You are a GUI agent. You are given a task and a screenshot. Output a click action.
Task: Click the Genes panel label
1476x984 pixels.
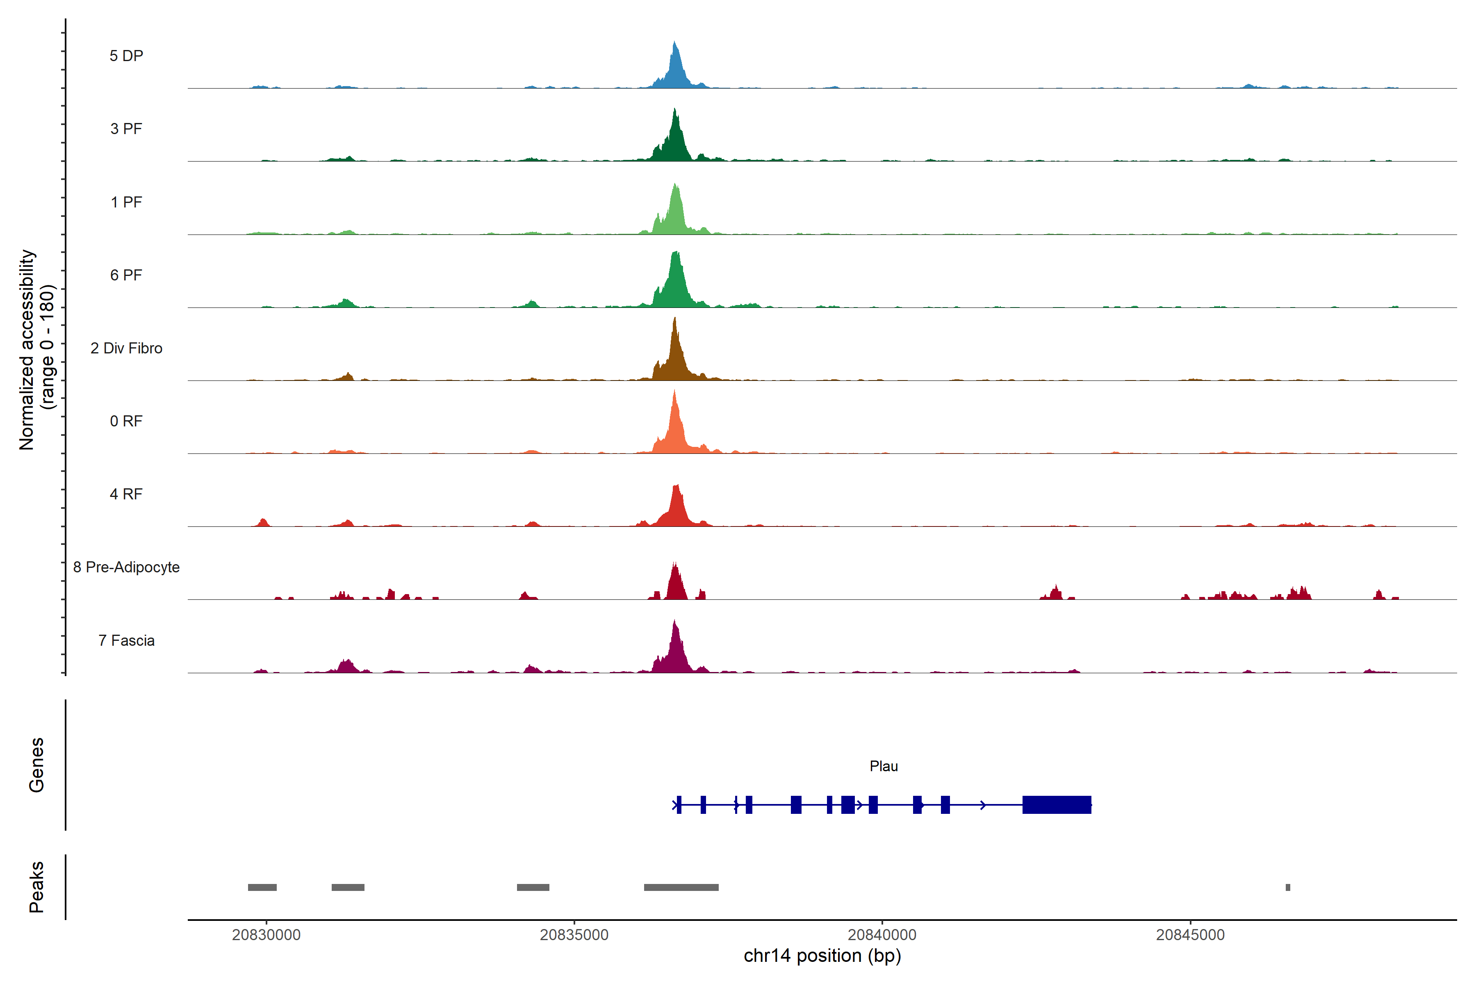coord(36,765)
